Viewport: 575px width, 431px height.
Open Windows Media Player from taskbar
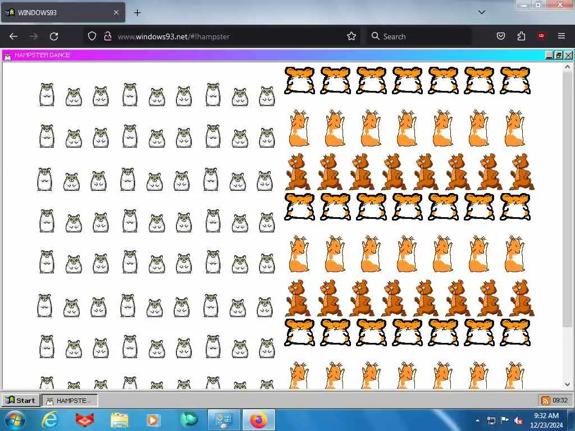click(x=153, y=420)
